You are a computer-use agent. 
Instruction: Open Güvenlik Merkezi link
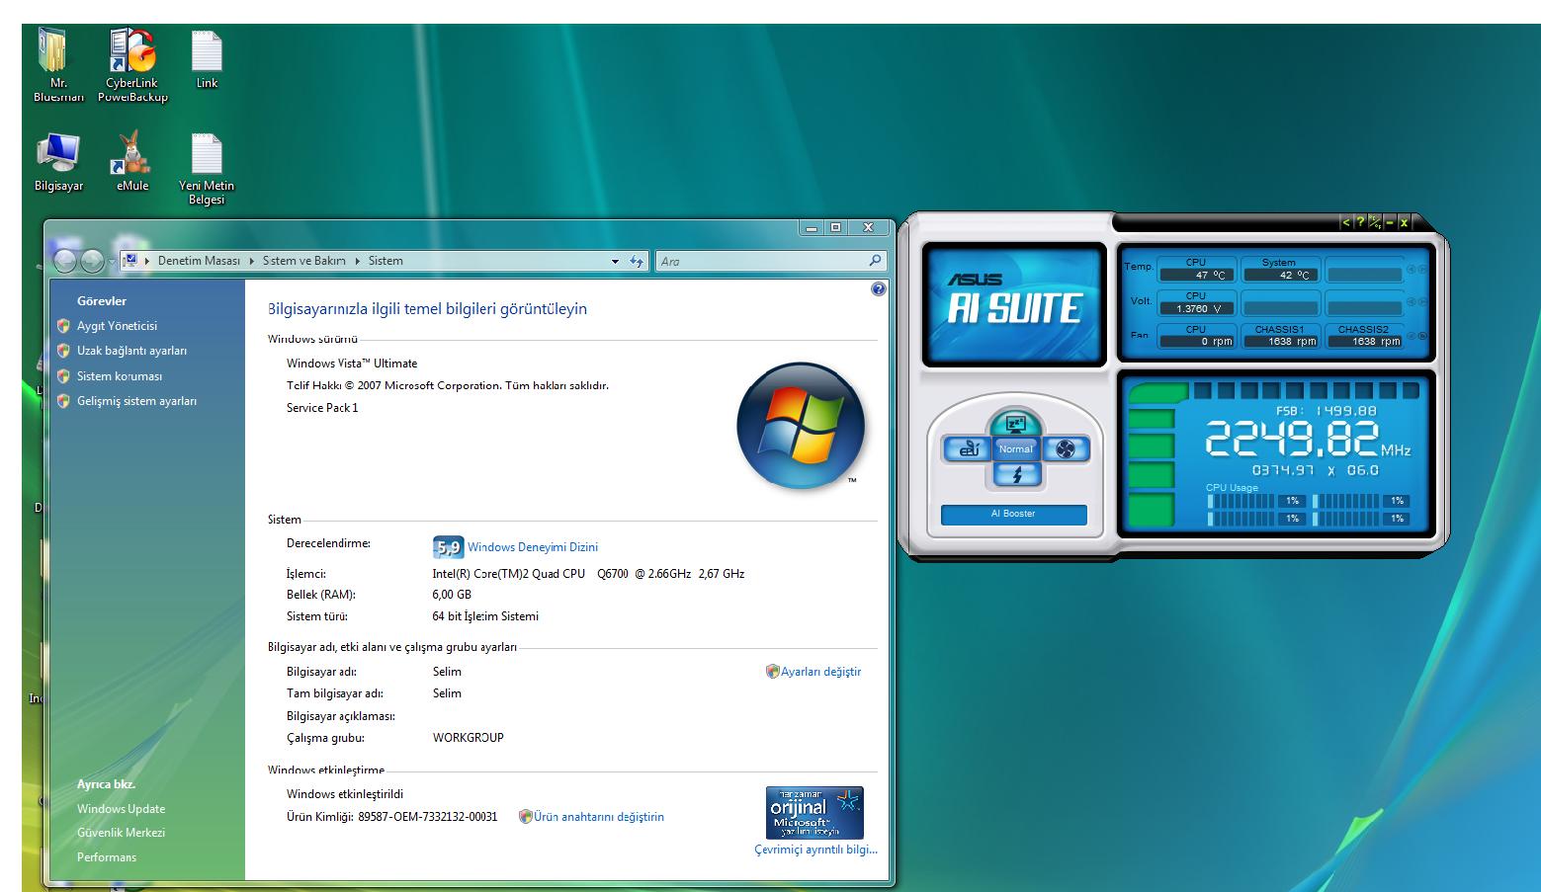point(121,833)
